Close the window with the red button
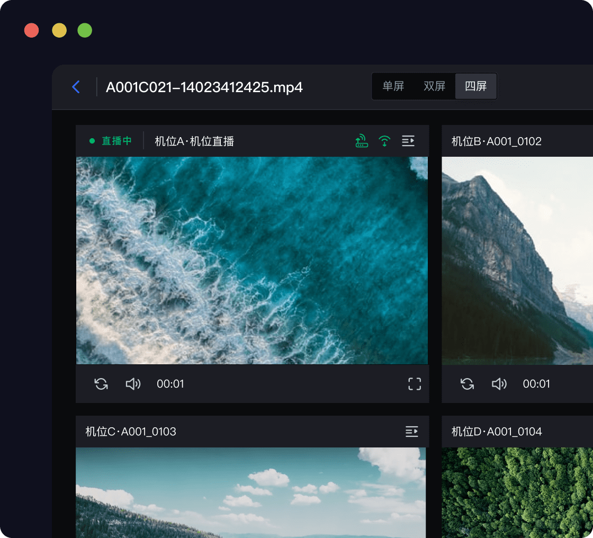593x538 pixels. click(31, 30)
